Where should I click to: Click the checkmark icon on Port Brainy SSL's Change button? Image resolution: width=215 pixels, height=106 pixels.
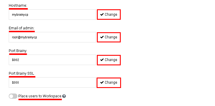click(102, 82)
